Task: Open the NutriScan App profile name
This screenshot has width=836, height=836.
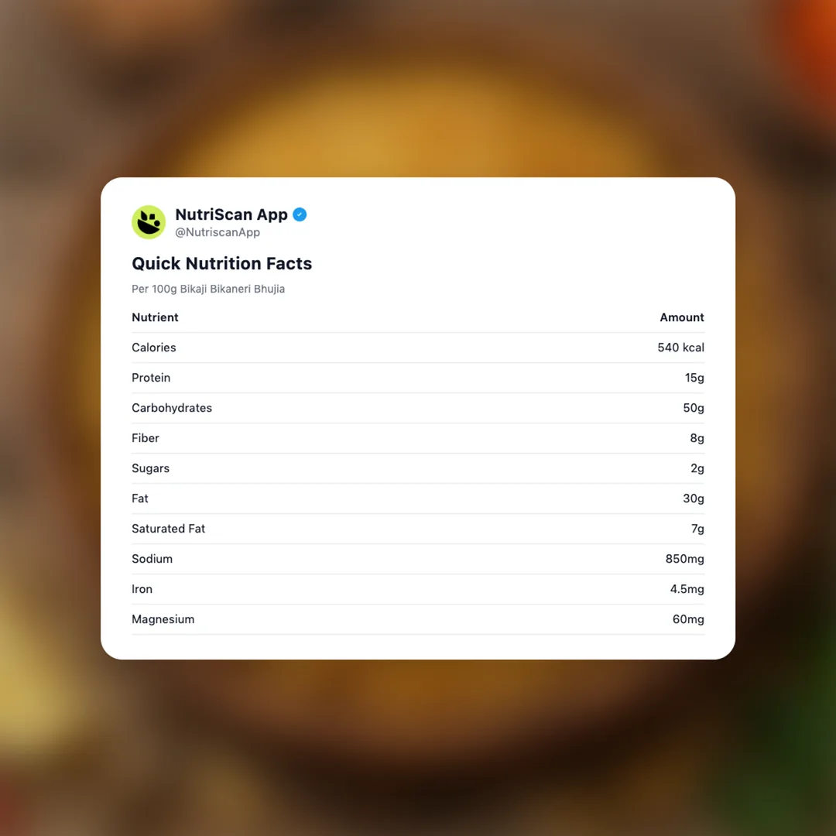Action: pyautogui.click(x=231, y=214)
